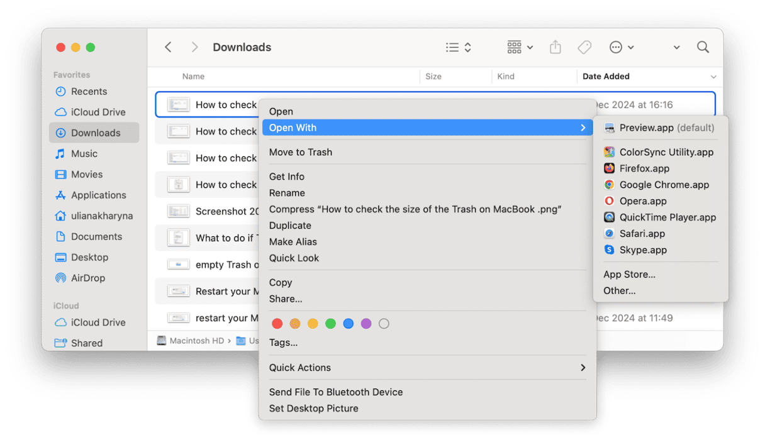Click Other… in the Open With submenu

[x=619, y=290]
